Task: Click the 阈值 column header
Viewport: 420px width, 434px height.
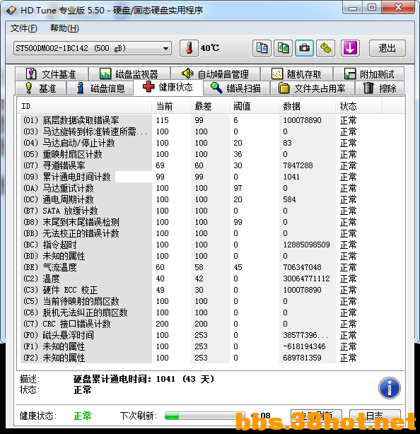Action: (x=254, y=106)
